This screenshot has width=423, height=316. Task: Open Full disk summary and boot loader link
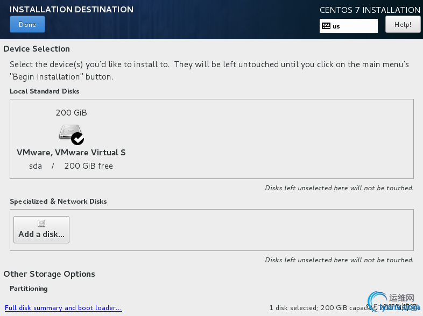pos(64,307)
